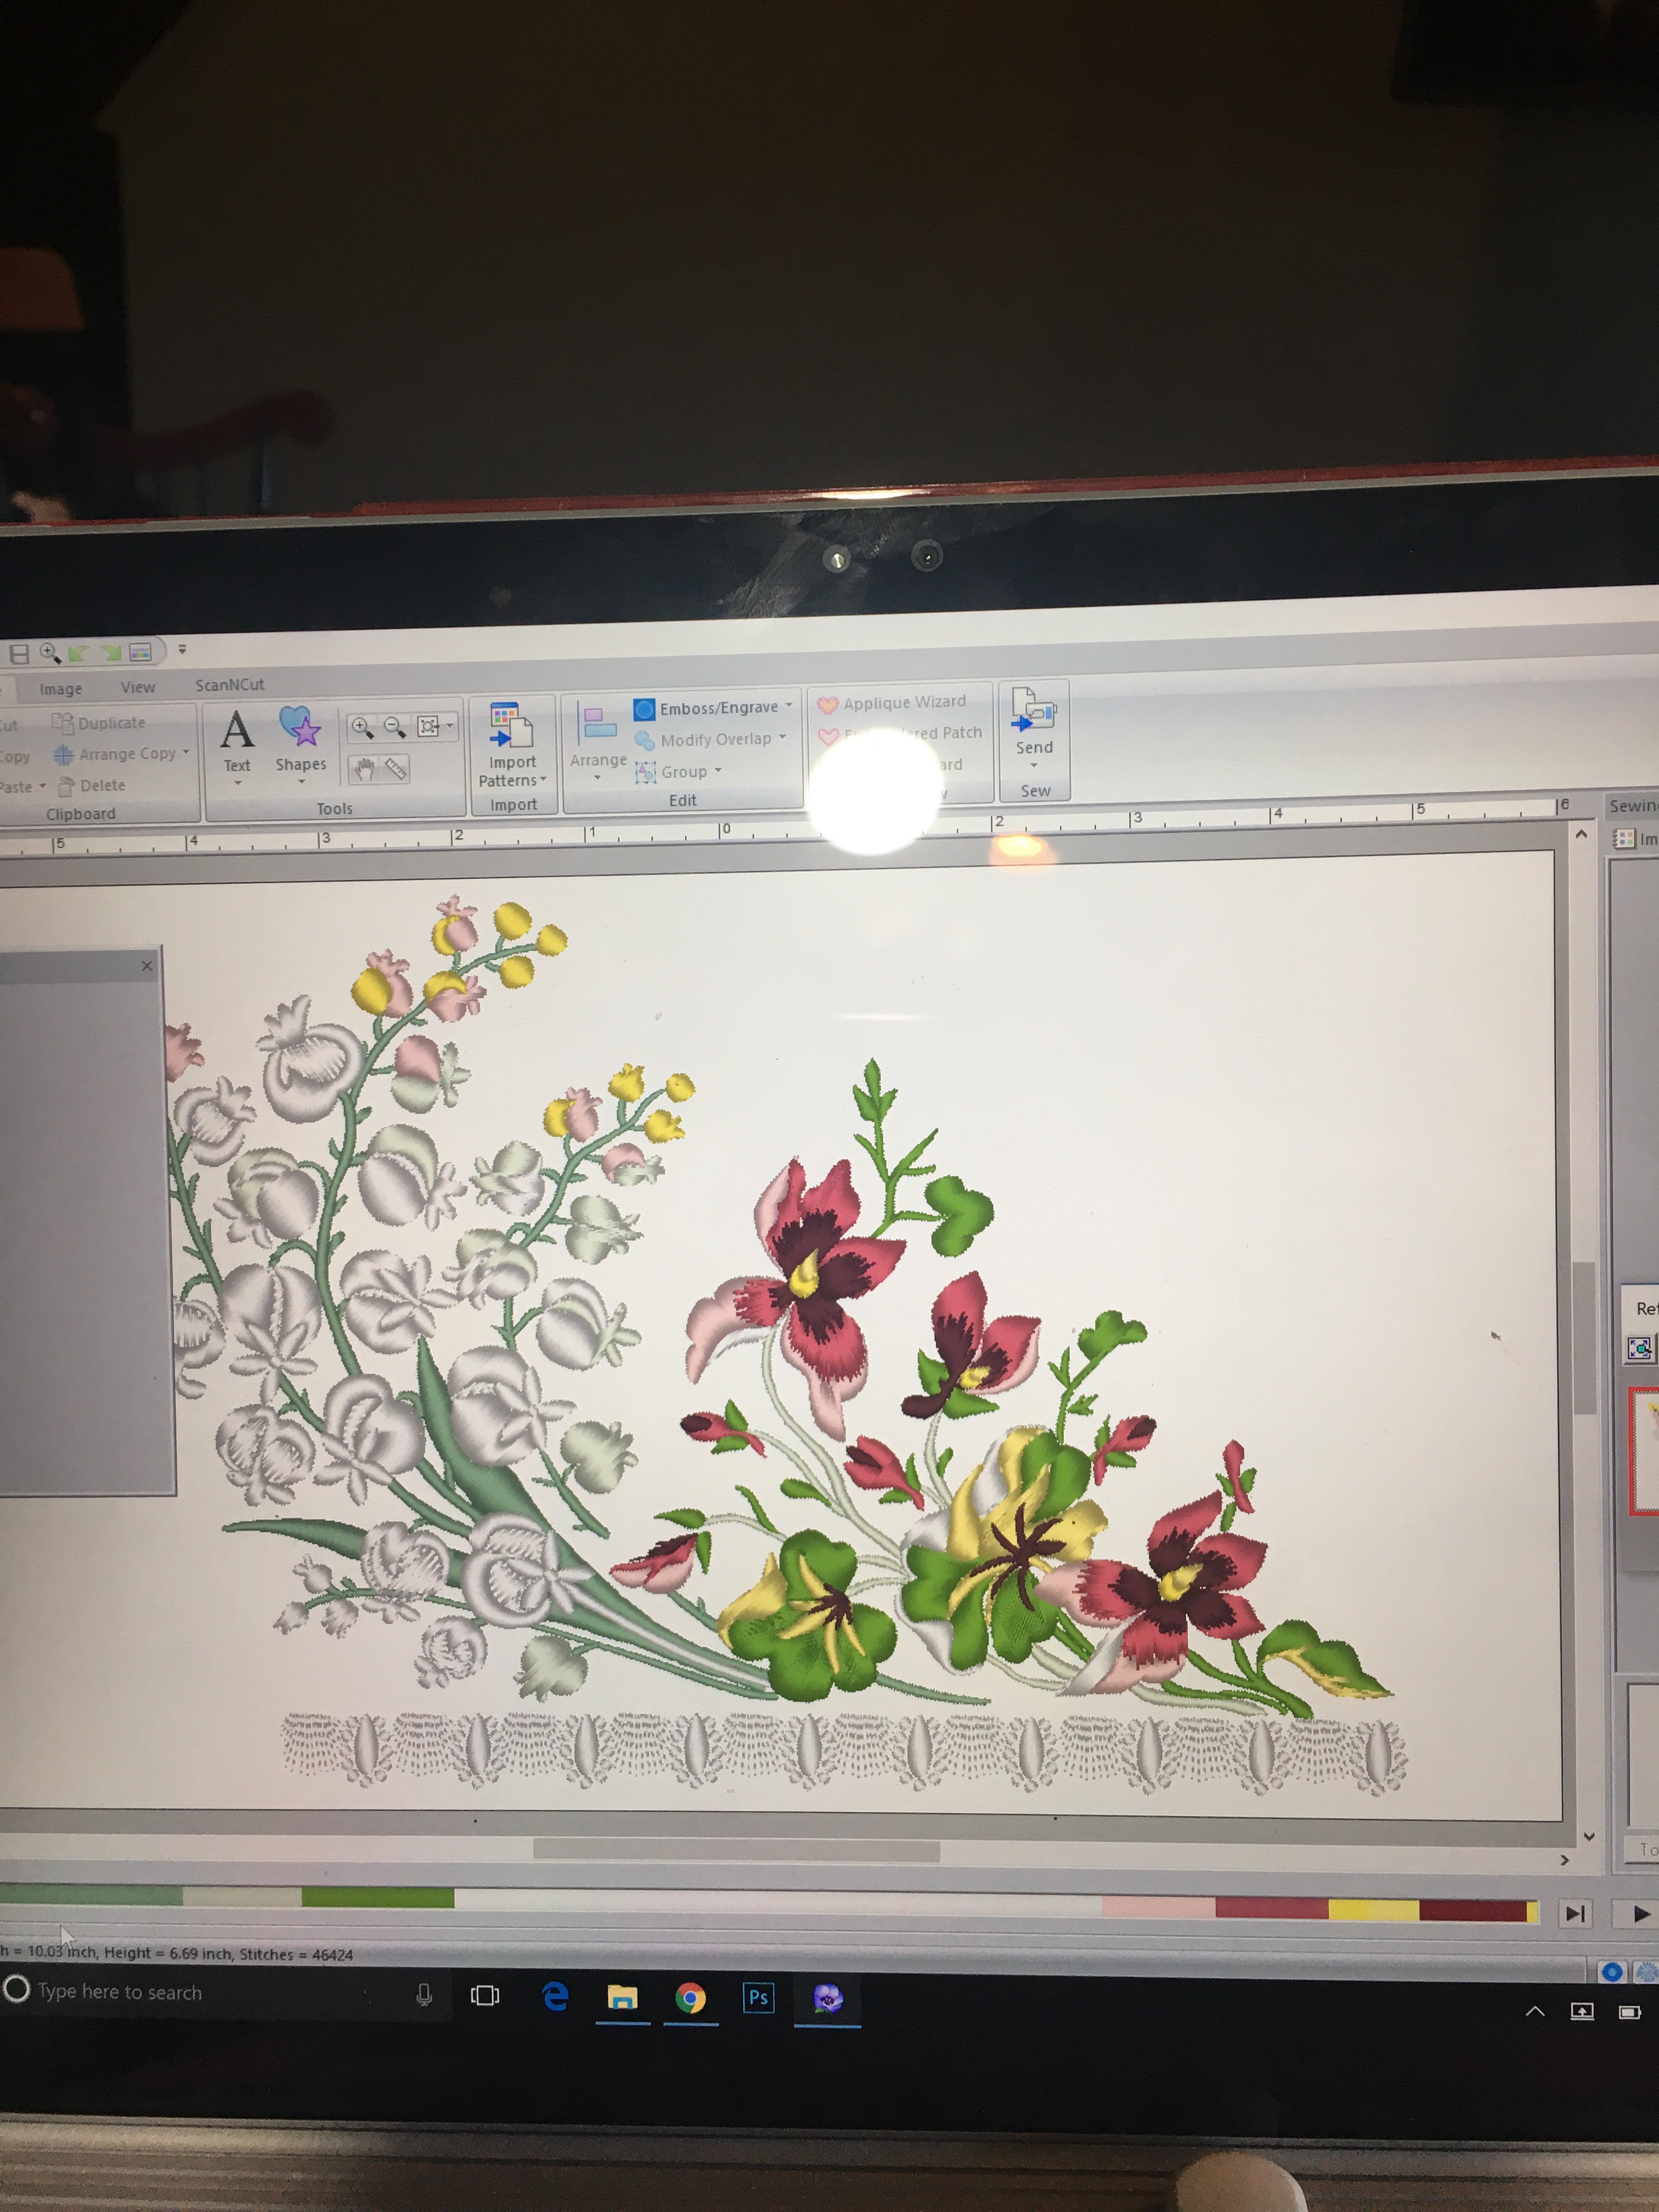Viewport: 1659px width, 2212px height.
Task: Open the View ribbon tab
Action: pyautogui.click(x=137, y=687)
